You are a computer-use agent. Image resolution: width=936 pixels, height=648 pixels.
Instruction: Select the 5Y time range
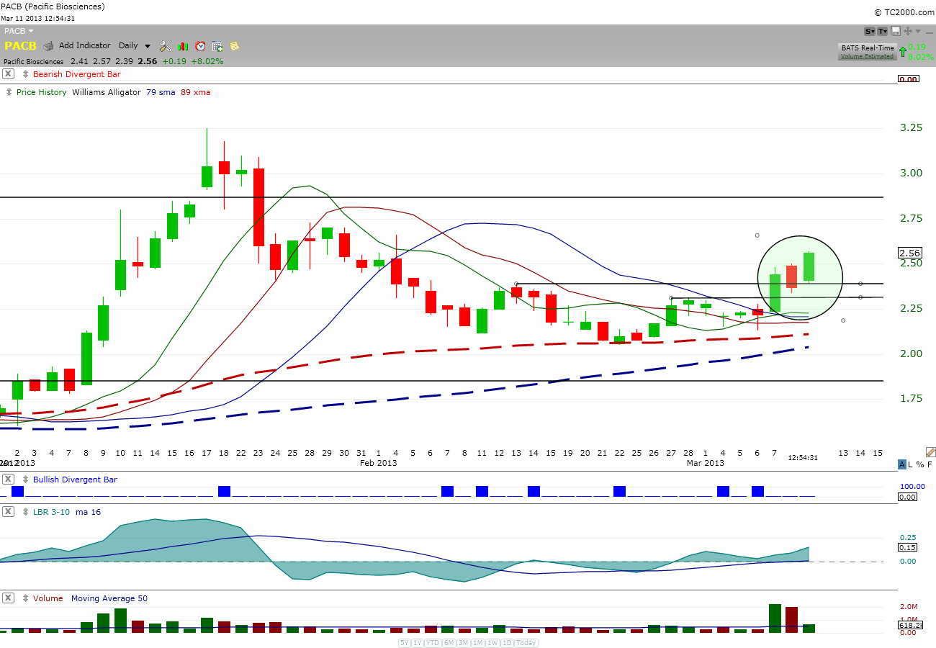pos(405,643)
